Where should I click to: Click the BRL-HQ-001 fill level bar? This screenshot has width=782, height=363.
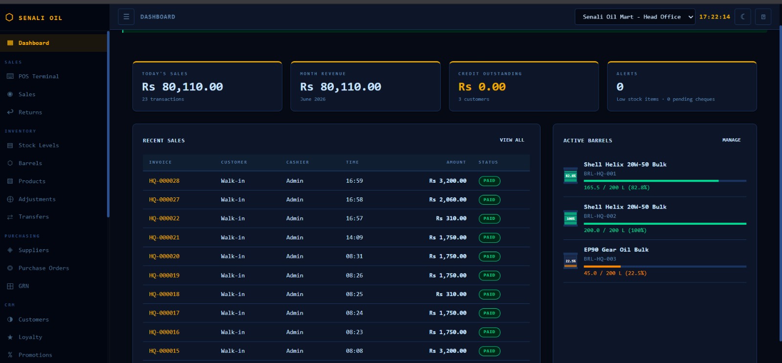pos(665,181)
